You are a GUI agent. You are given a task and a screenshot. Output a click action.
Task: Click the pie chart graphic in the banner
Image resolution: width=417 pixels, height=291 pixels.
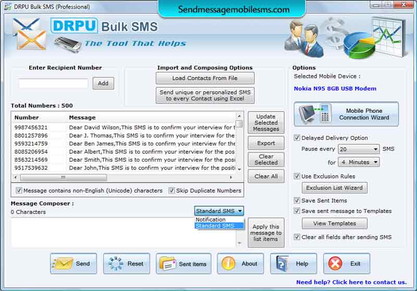[359, 46]
